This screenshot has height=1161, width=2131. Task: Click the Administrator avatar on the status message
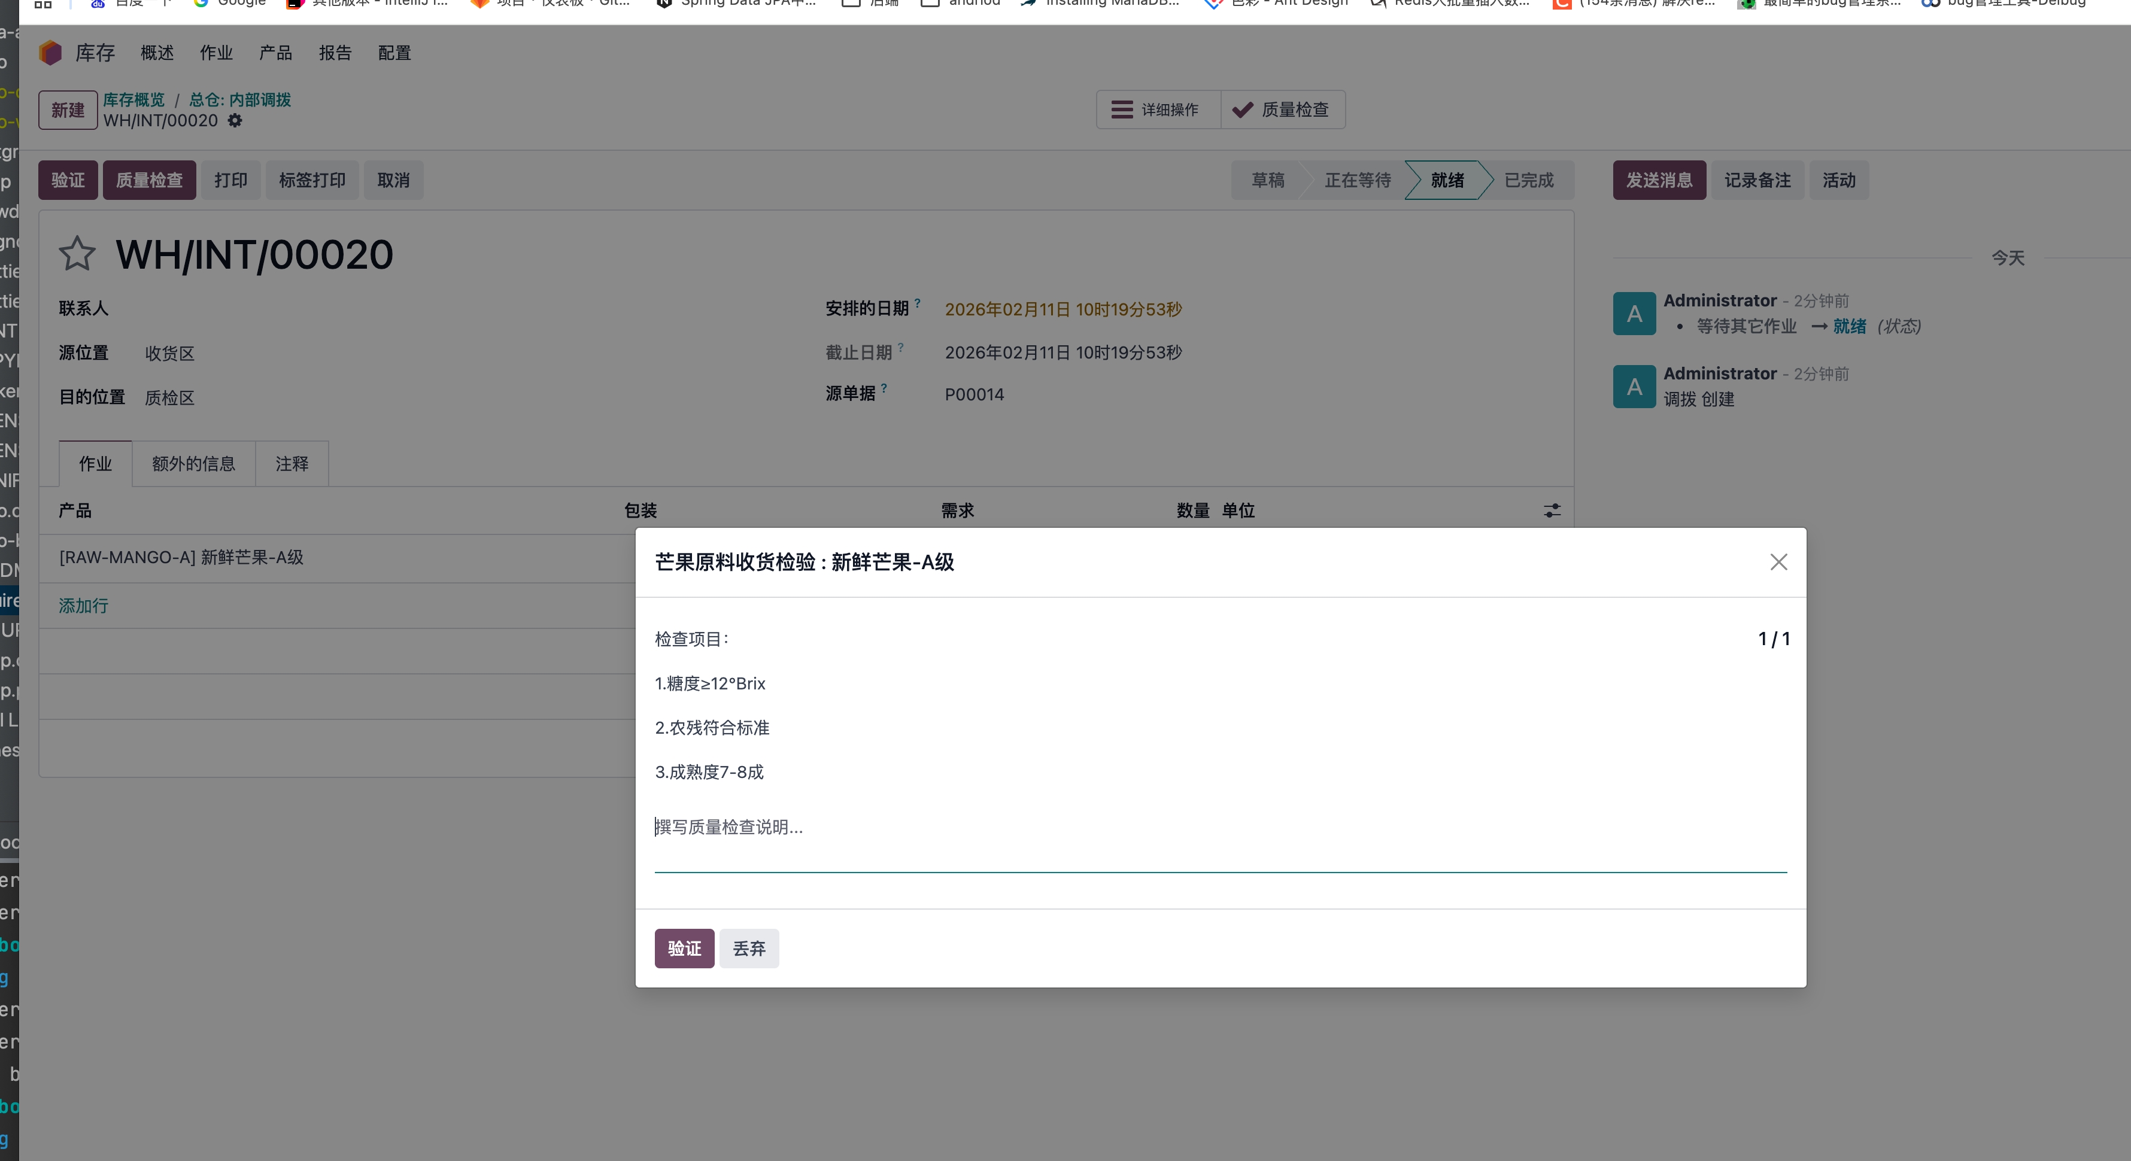(1635, 314)
